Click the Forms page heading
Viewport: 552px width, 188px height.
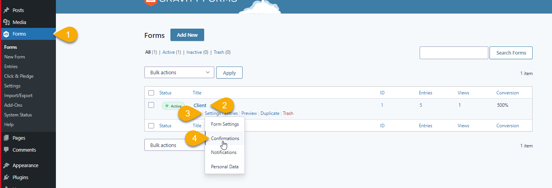pos(154,35)
